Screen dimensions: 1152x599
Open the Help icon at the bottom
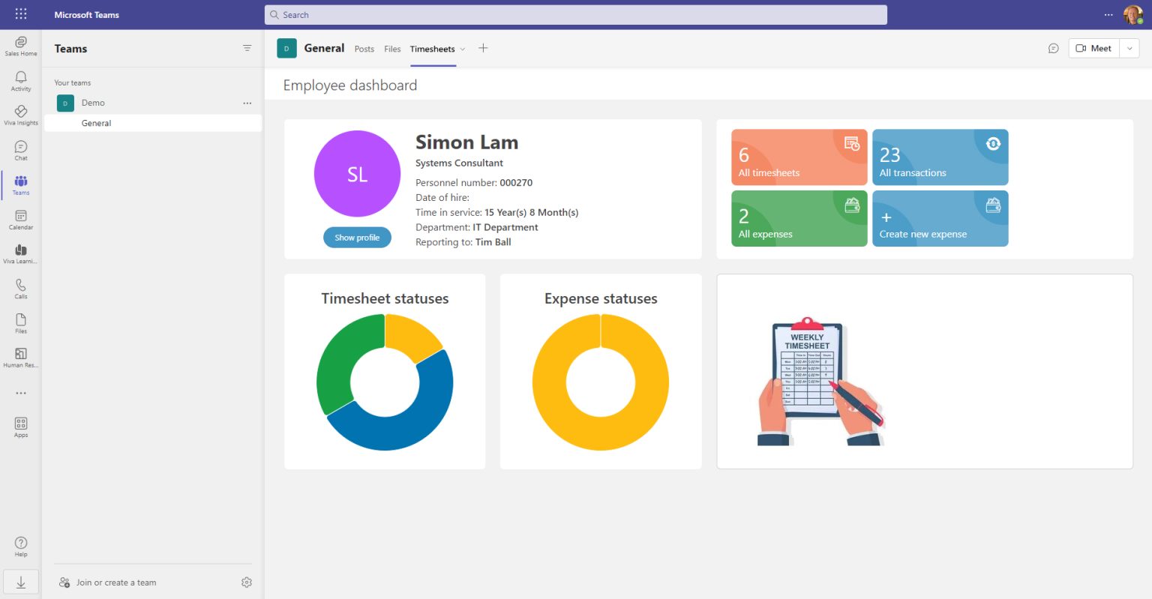pyautogui.click(x=20, y=544)
